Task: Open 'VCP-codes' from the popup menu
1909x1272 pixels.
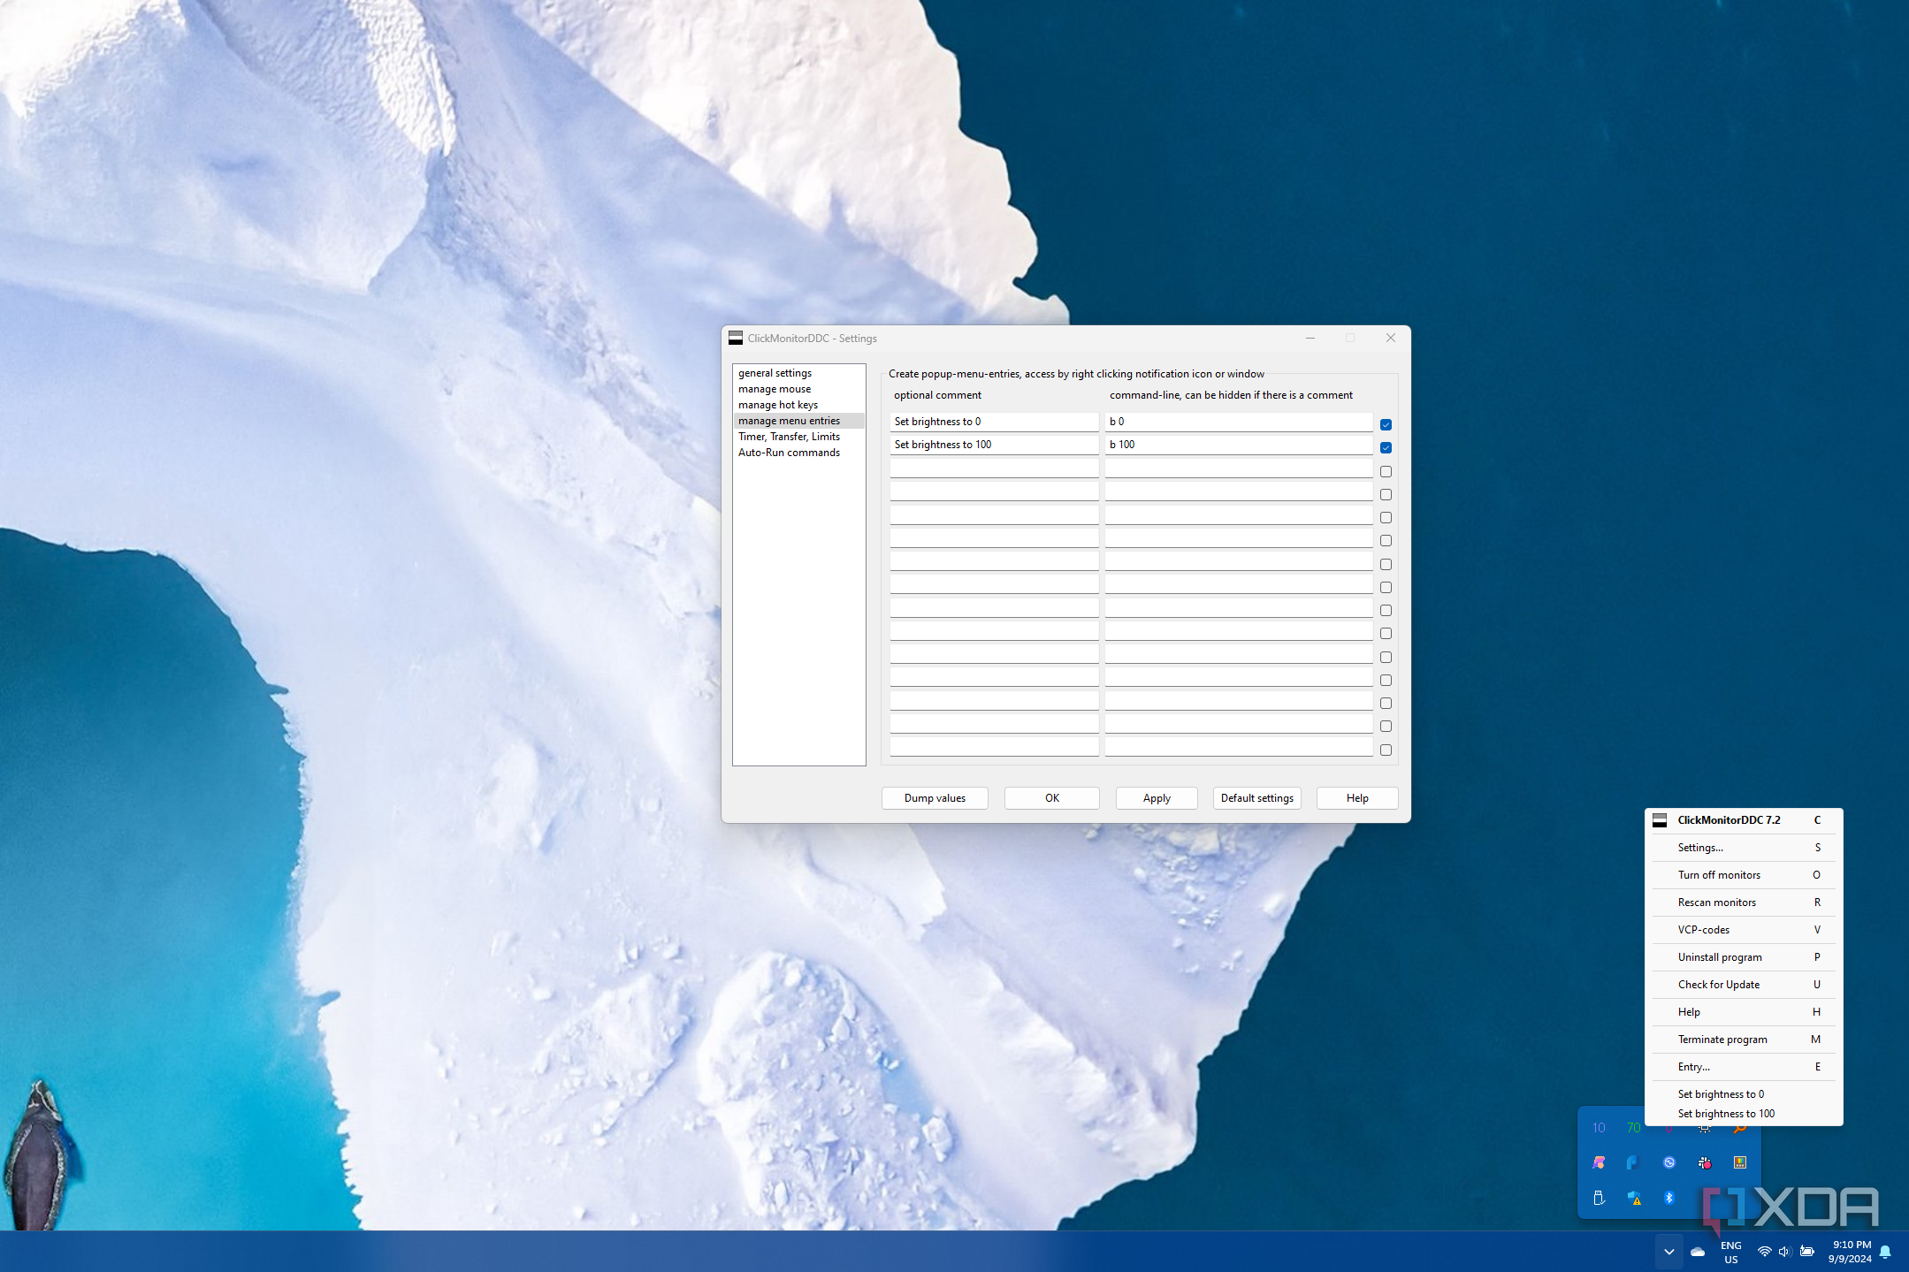Action: (1744, 930)
